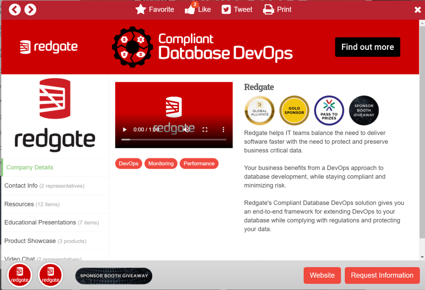
Task: Open the Contact Info section
Action: [44, 186]
